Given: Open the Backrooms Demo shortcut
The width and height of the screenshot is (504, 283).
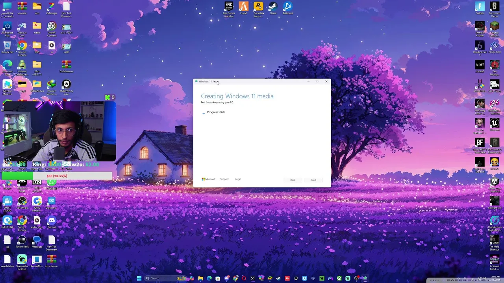Looking at the screenshot, I should (x=495, y=9).
